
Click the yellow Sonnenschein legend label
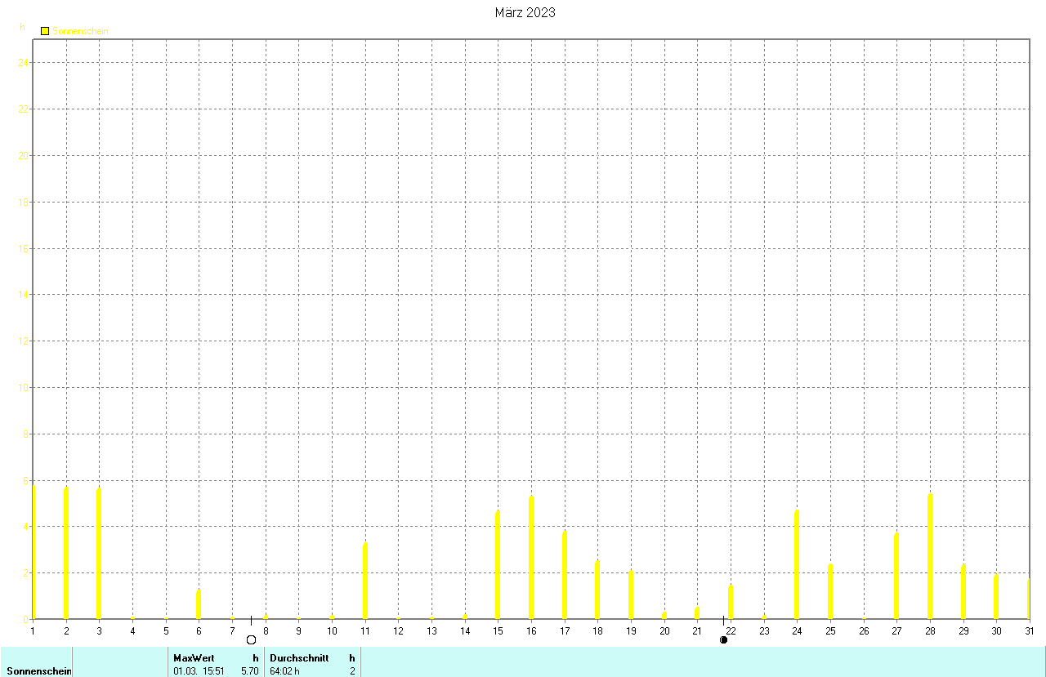(80, 31)
